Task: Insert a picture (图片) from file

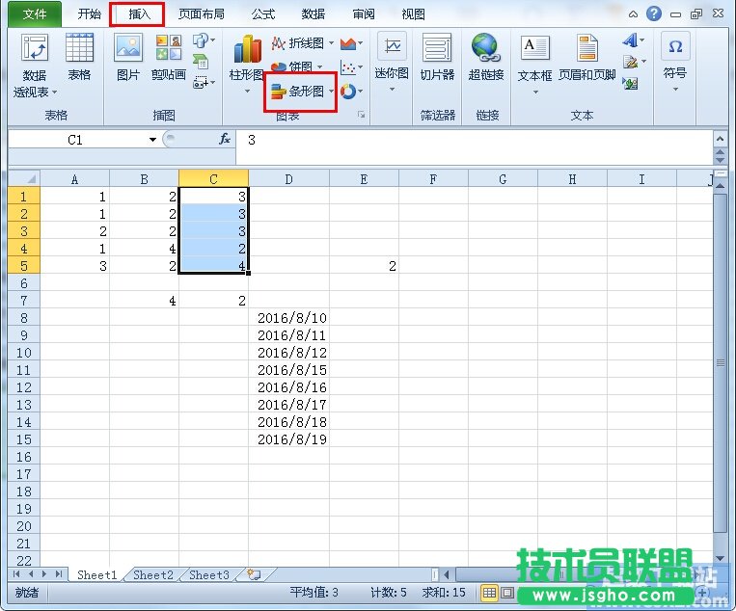Action: click(128, 56)
